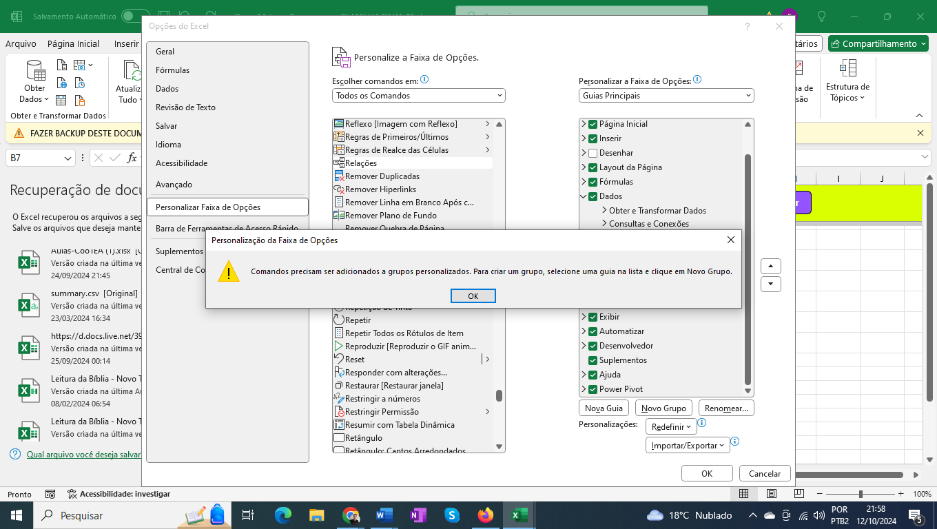
Task: Click the commands list scrollbar thumb
Action: click(499, 395)
